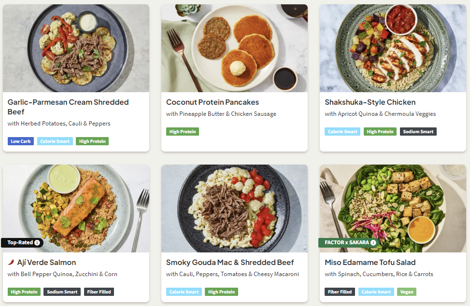Click the Ají Verde Salmon title
The image size is (470, 306).
[x=46, y=263]
